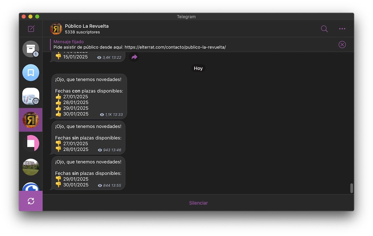Open Saved Messages bookmark chat
The height and width of the screenshot is (236, 373).
[31, 73]
